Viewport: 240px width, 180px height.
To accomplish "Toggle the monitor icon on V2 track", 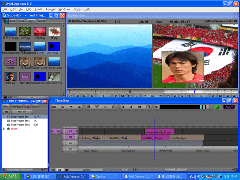I will click(76, 131).
